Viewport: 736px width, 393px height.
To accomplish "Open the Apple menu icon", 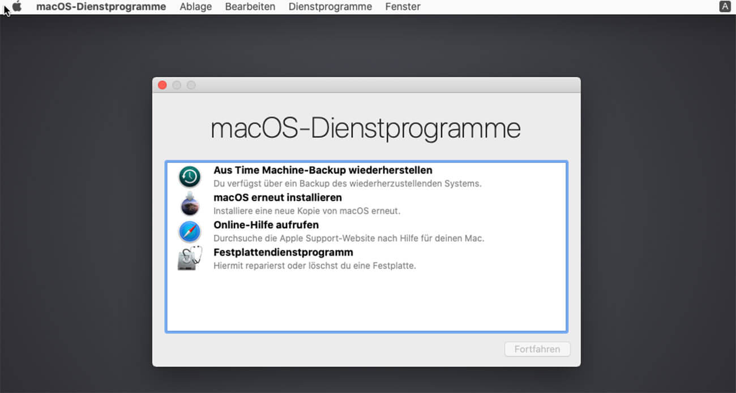I will pos(17,7).
